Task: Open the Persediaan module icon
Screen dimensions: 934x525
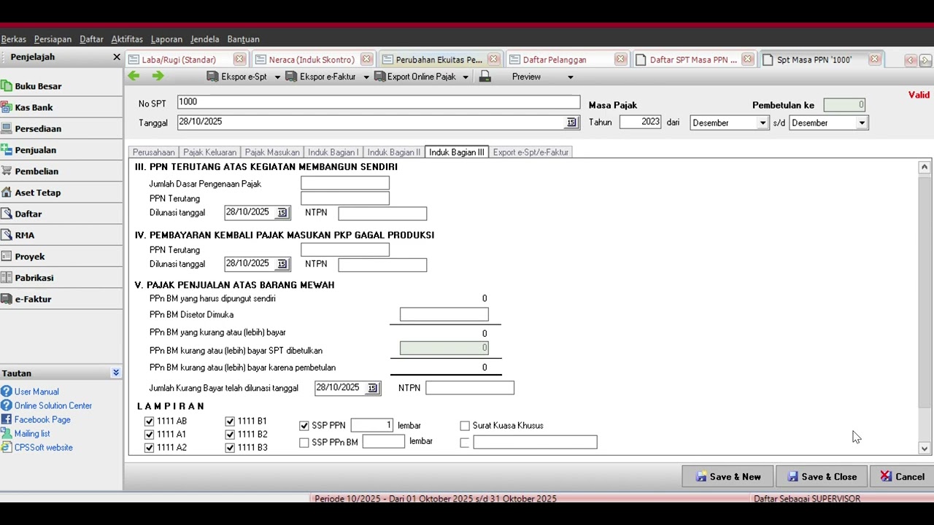Action: [x=7, y=128]
